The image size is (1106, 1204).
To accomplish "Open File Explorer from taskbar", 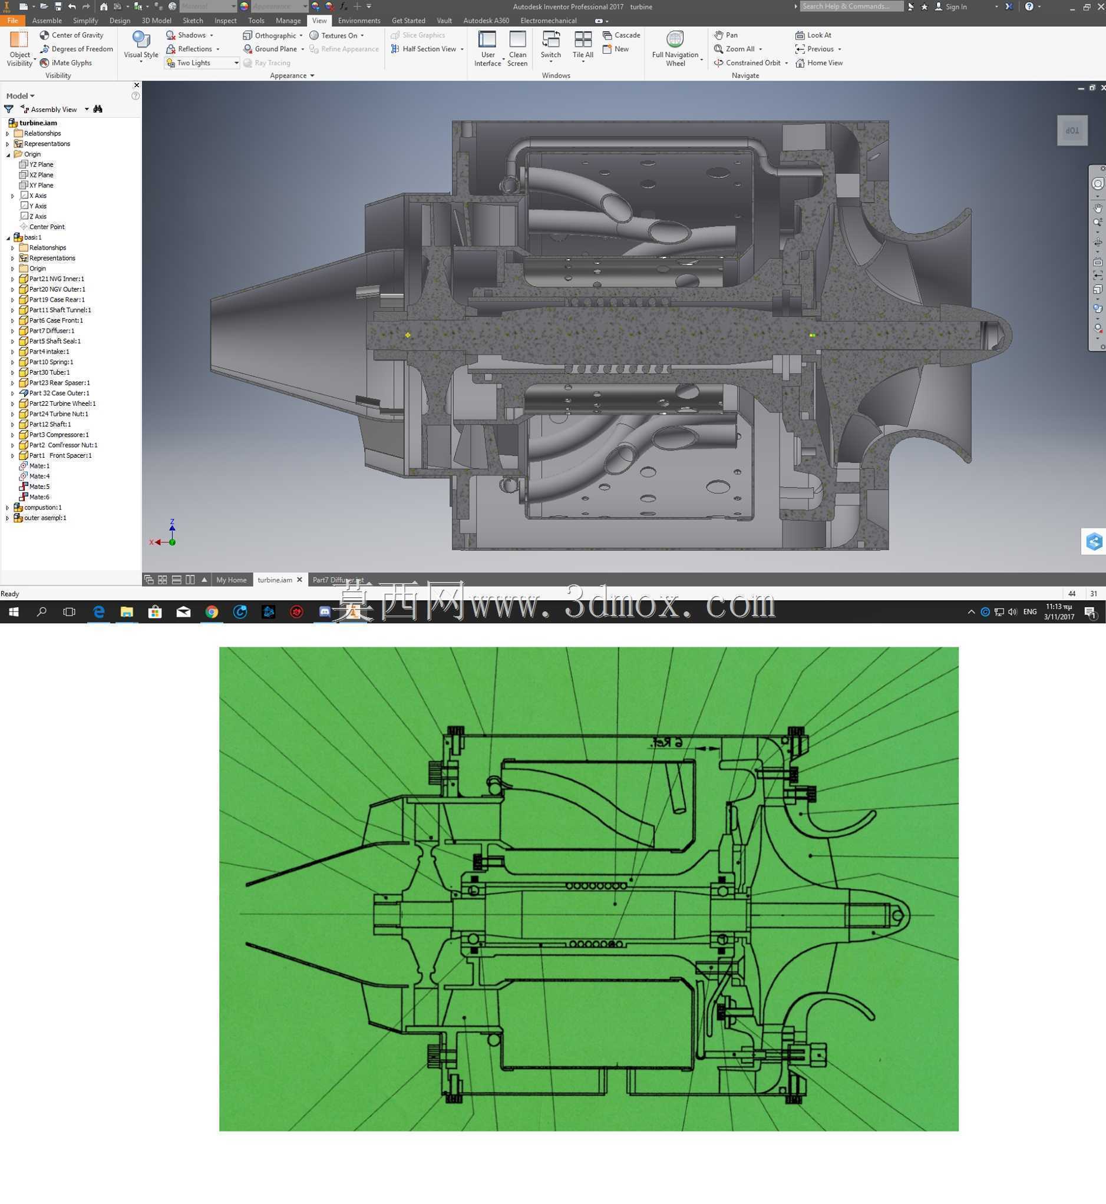I will [127, 611].
